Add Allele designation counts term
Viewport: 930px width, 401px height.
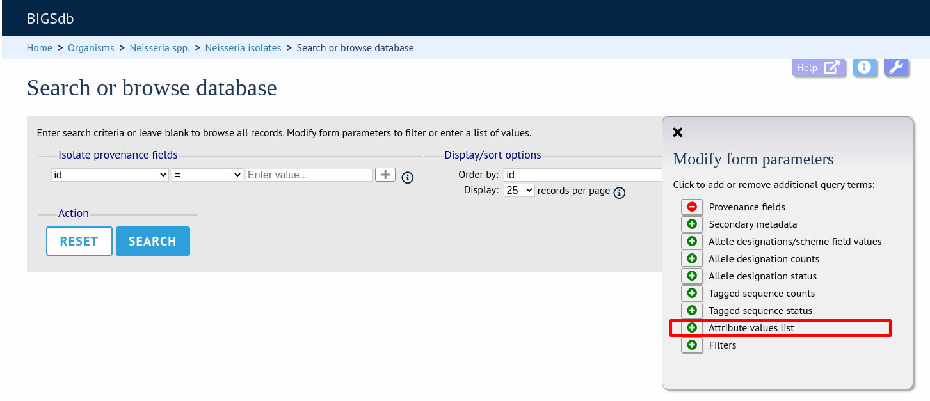coord(692,258)
